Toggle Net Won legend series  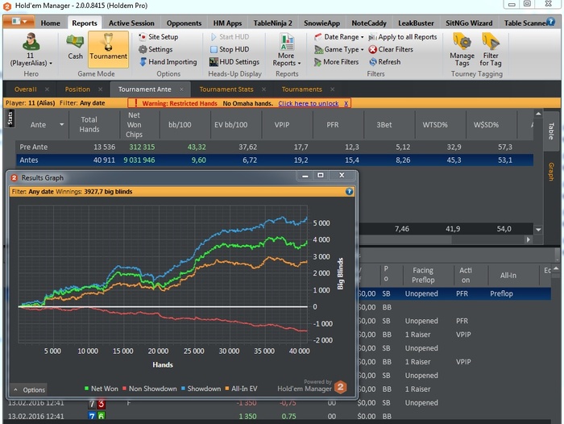[x=101, y=389]
